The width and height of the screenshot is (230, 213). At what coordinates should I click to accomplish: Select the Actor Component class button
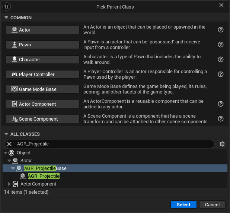[x=42, y=104]
